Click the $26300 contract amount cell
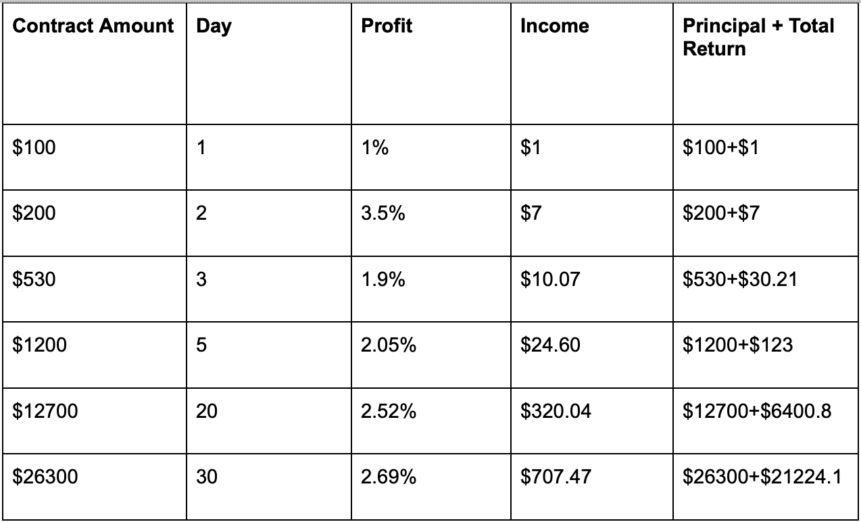The height and width of the screenshot is (522, 861). (x=95, y=486)
